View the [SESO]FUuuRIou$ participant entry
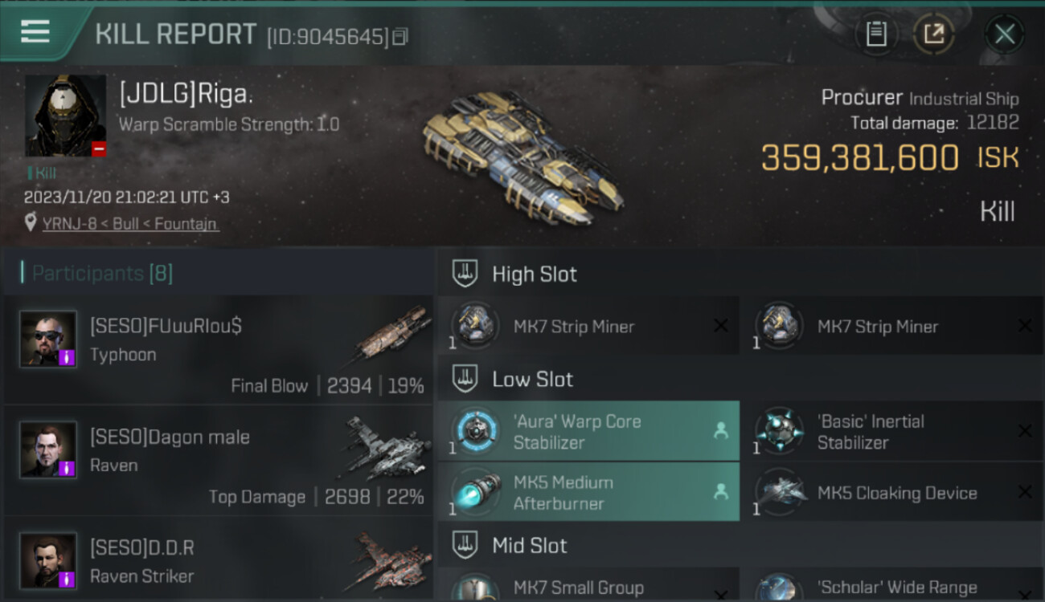The height and width of the screenshot is (602, 1045). pyautogui.click(x=219, y=349)
